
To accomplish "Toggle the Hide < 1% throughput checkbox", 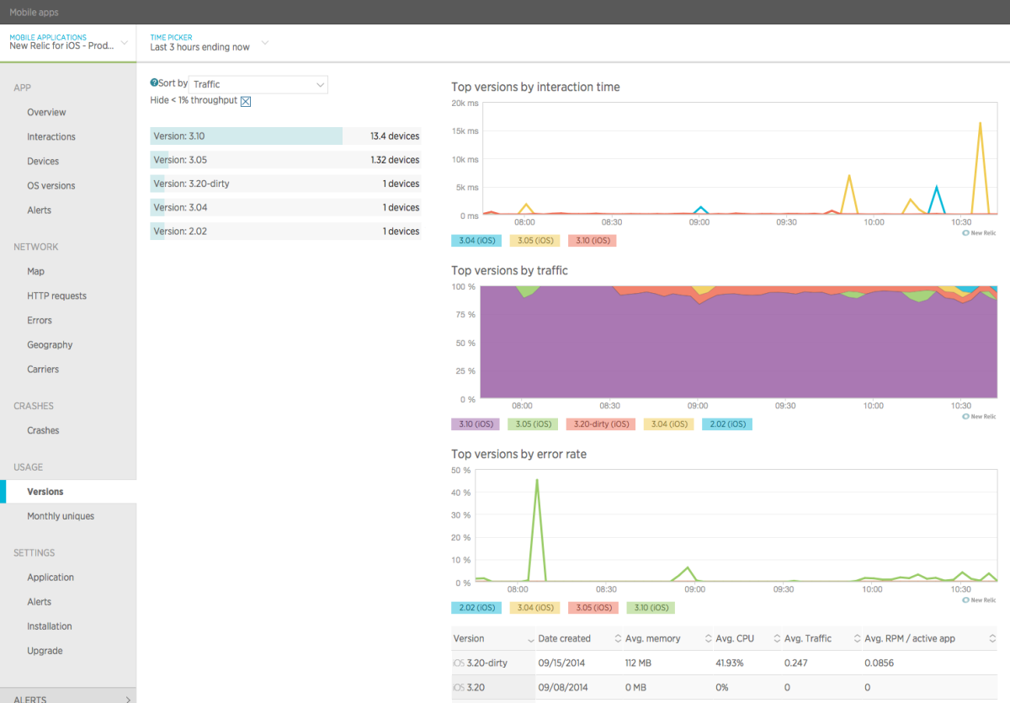I will [246, 101].
